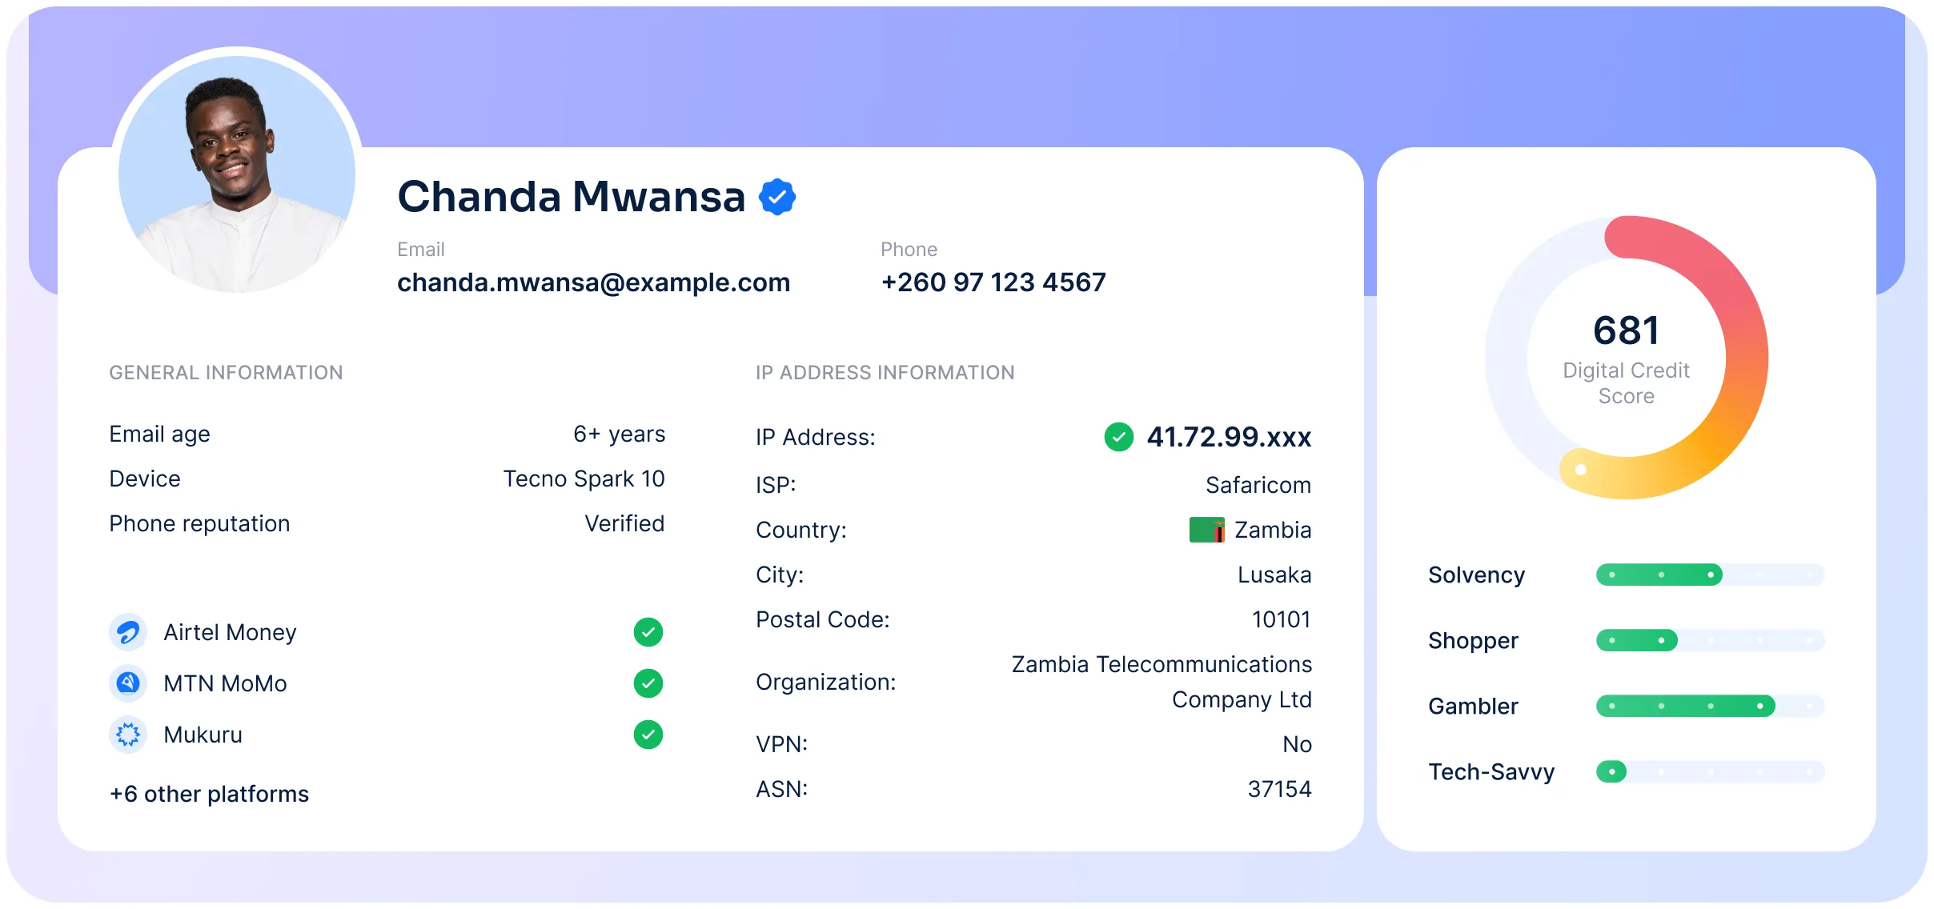Click the Tech-Savvy score bar
Screen dimensions: 1934x909
point(1711,771)
